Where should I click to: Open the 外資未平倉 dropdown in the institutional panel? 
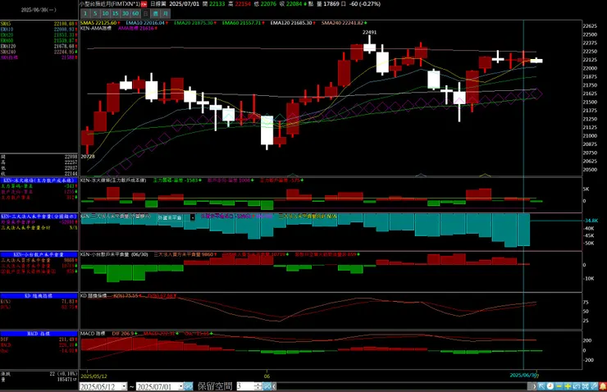193,217
